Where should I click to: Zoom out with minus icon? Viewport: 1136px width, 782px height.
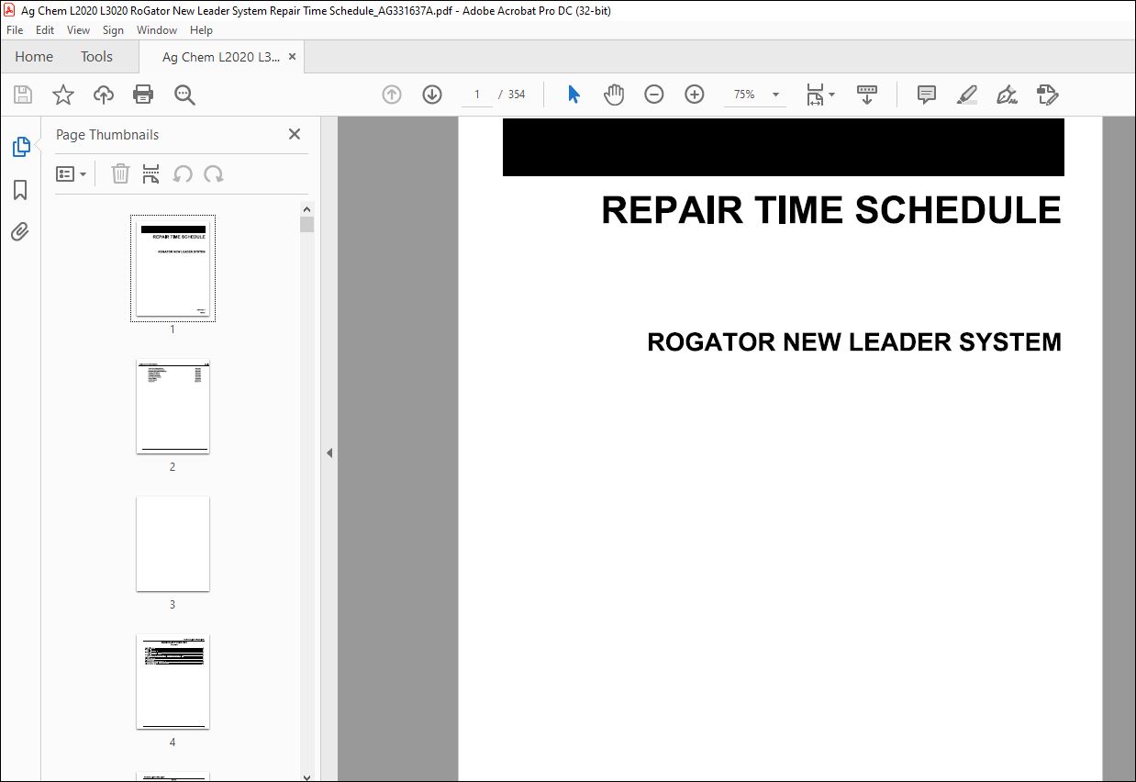(654, 95)
